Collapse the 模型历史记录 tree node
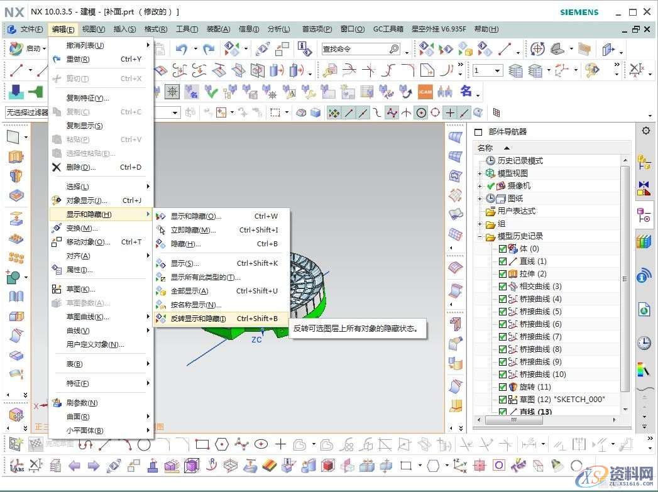Screen dimensions: 658x492 tap(480, 235)
